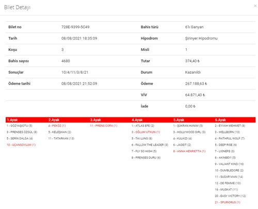The width and height of the screenshot is (258, 209).
Task: Click 3 - OĞLUM UTKUN entry
Action: (x=146, y=132)
